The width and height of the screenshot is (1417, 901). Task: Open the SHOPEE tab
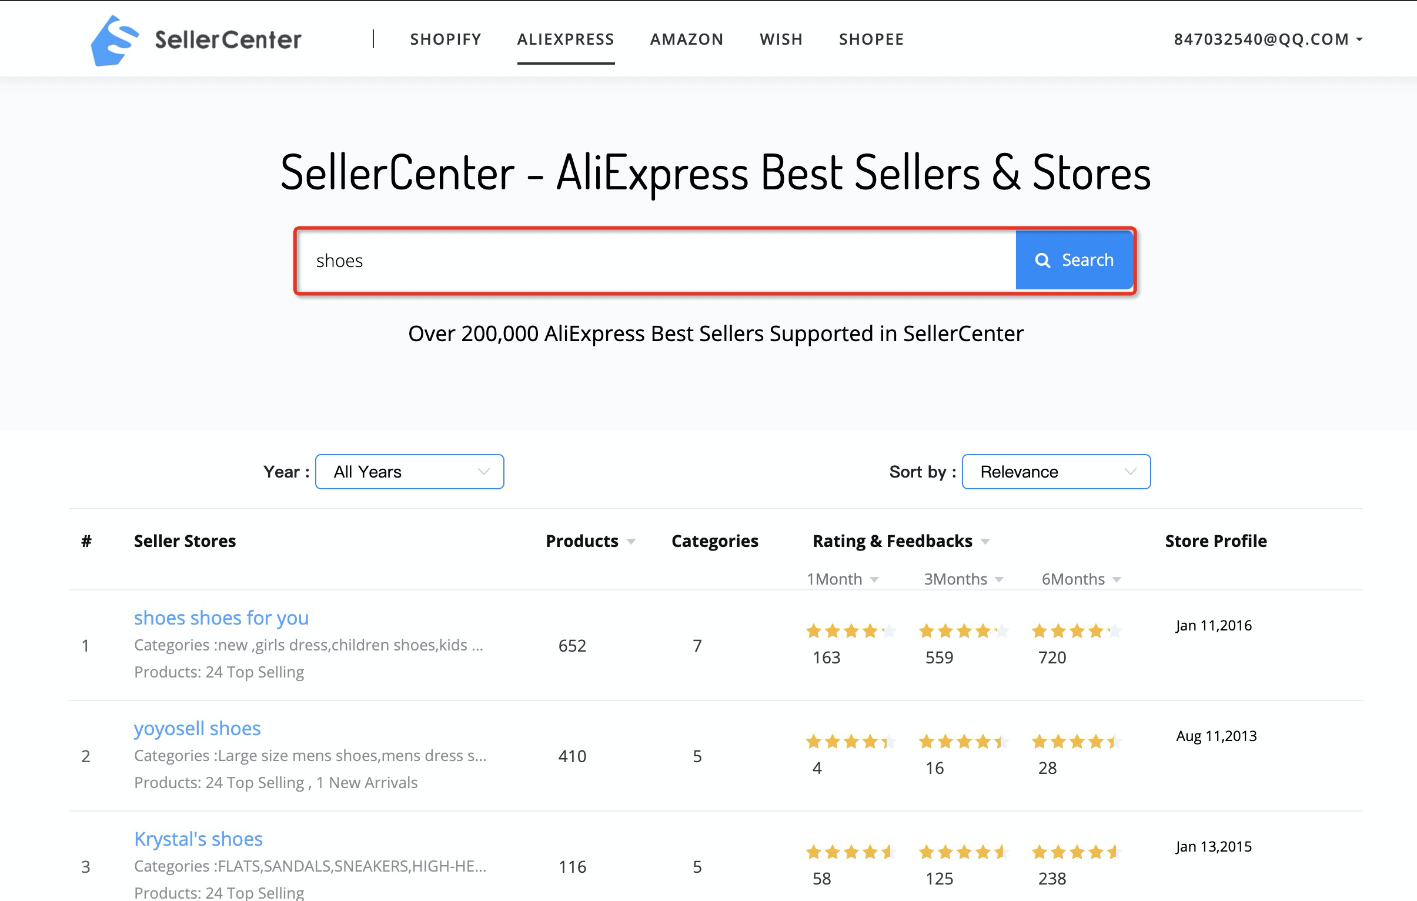[x=871, y=39]
